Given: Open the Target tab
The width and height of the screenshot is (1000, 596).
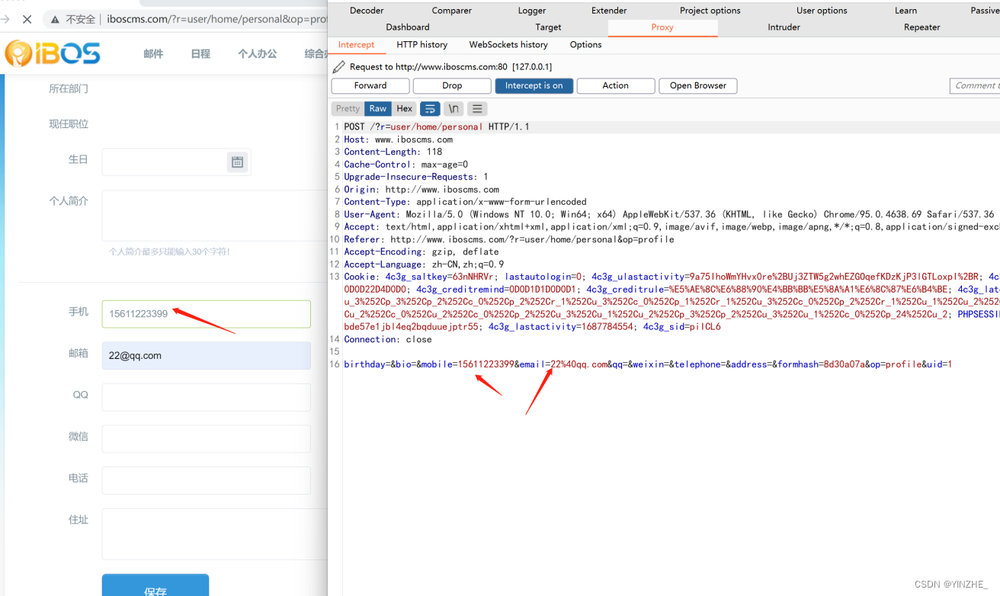Looking at the screenshot, I should point(548,27).
